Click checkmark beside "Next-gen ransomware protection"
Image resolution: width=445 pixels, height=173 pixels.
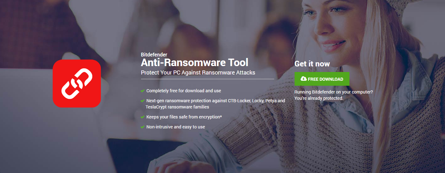(x=143, y=101)
